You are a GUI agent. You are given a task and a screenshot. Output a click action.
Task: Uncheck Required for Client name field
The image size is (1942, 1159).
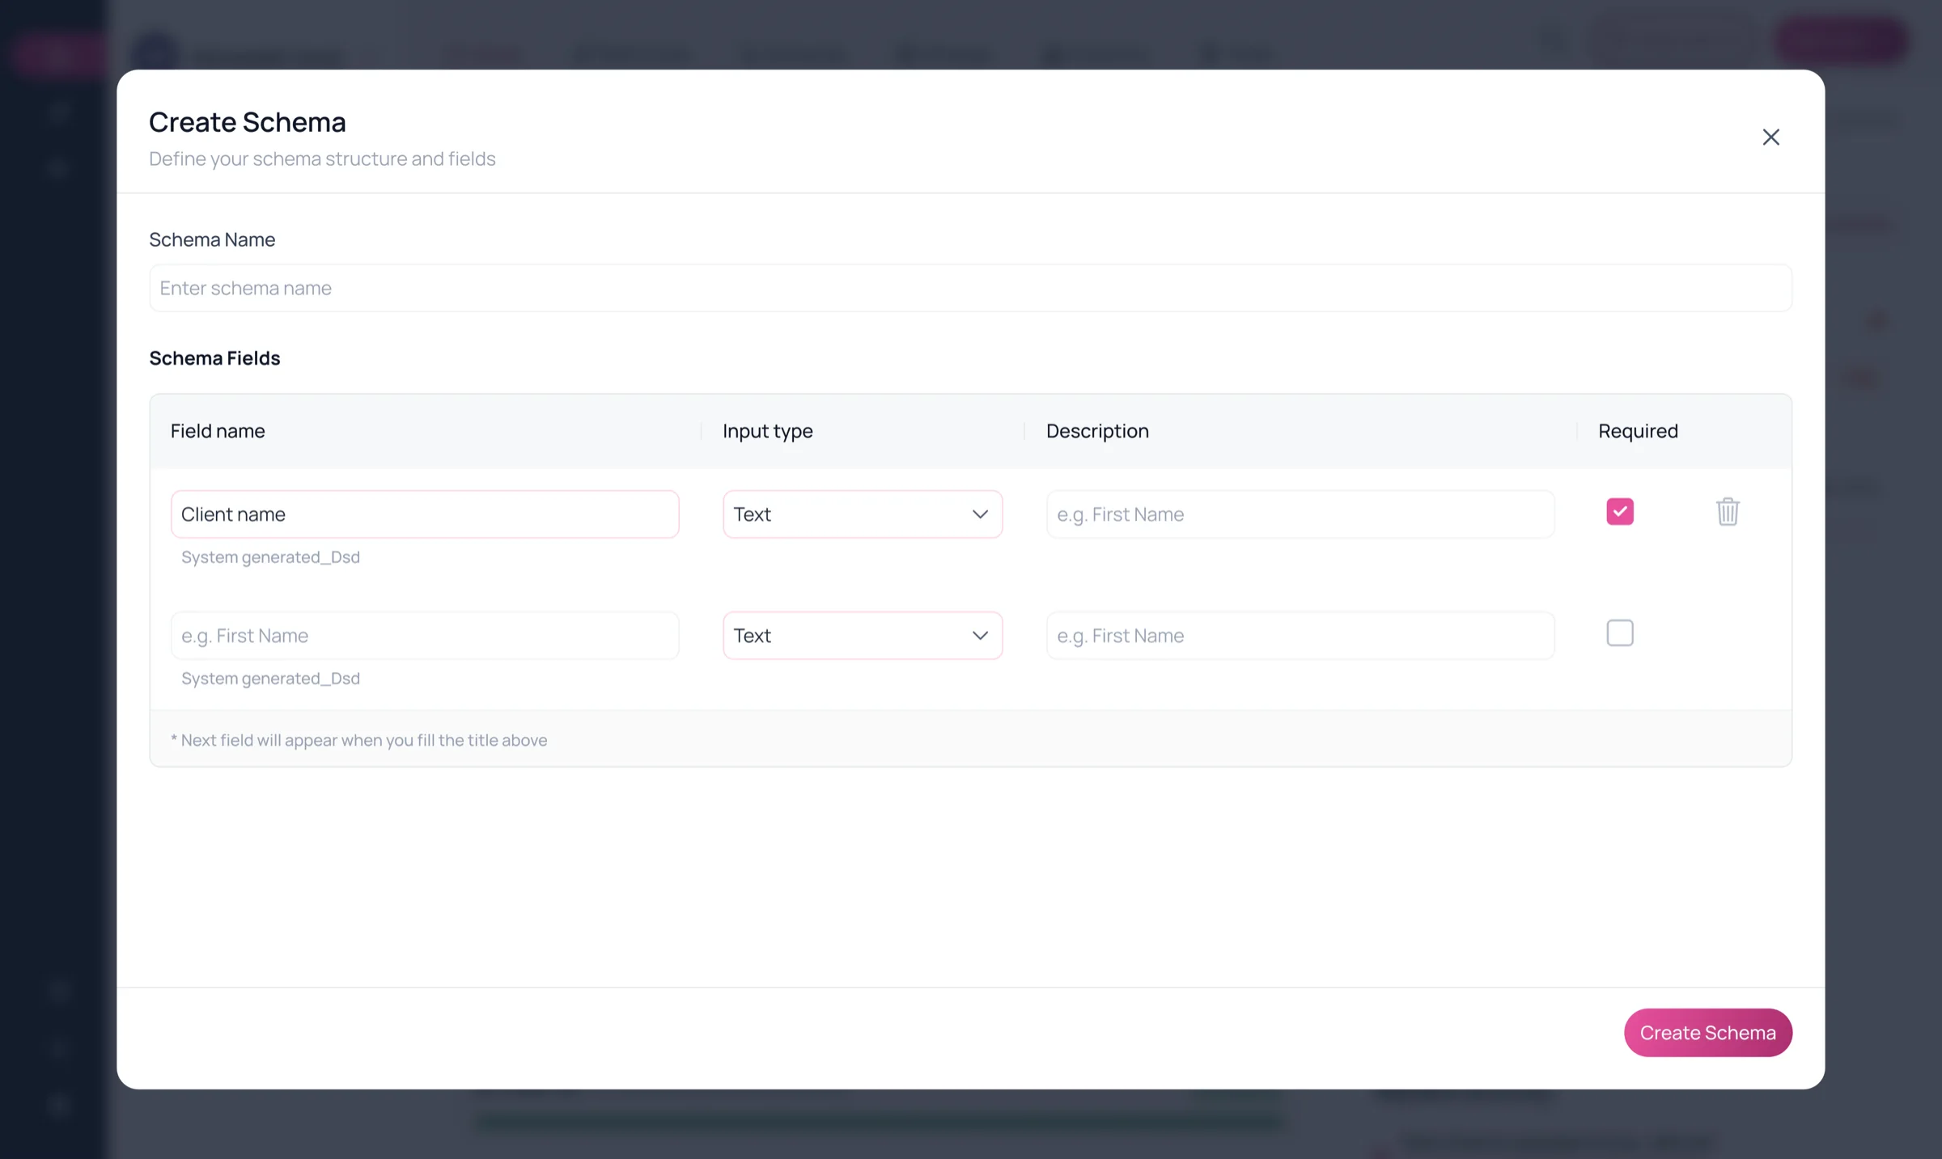coord(1620,512)
